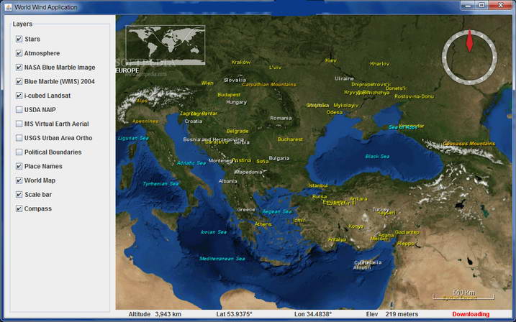516x322 pixels.
Task: Click the world overview mini-map
Action: point(166,45)
